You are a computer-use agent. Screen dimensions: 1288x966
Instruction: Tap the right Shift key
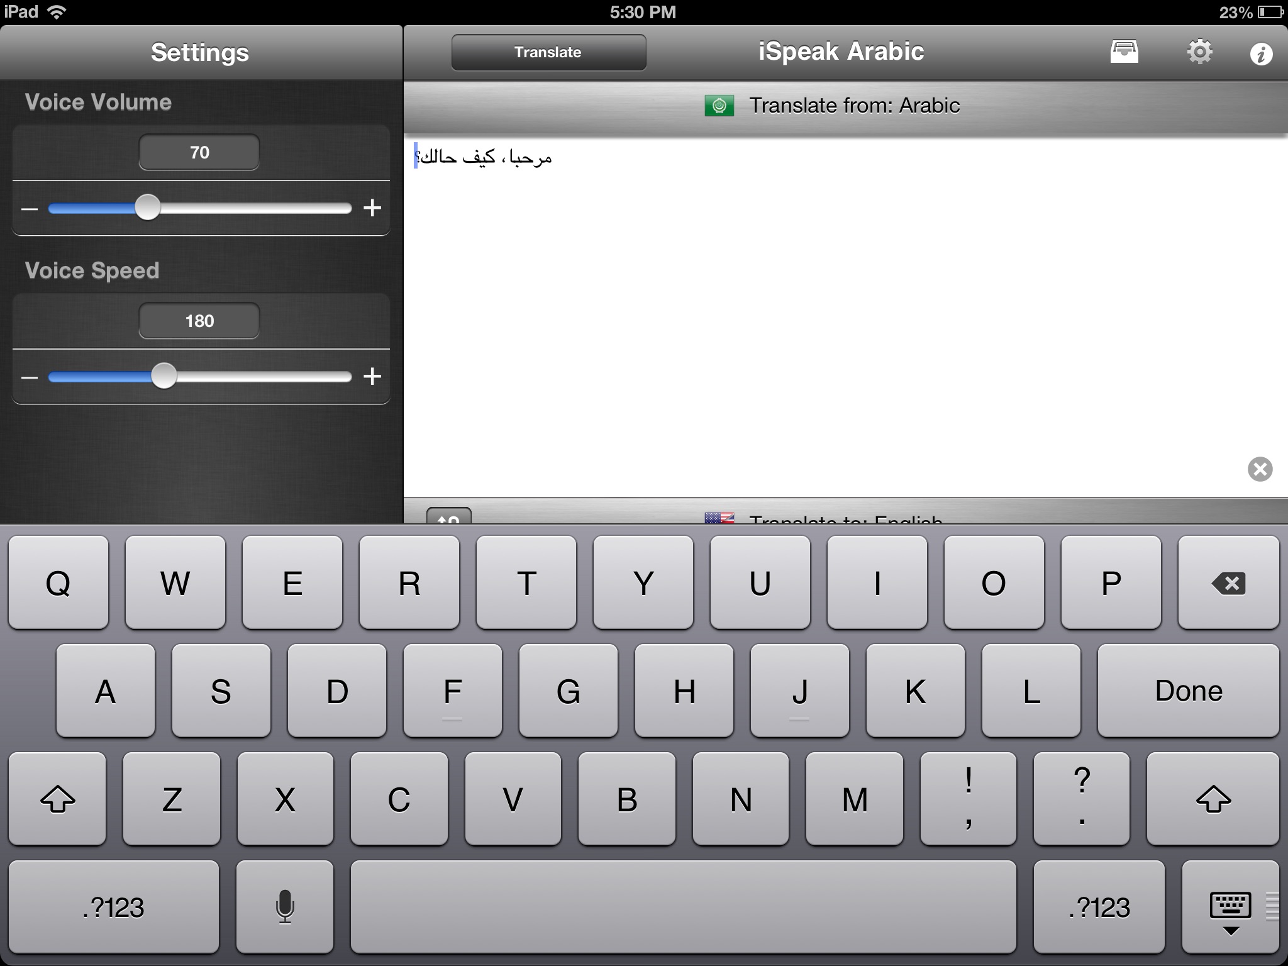click(x=1213, y=799)
